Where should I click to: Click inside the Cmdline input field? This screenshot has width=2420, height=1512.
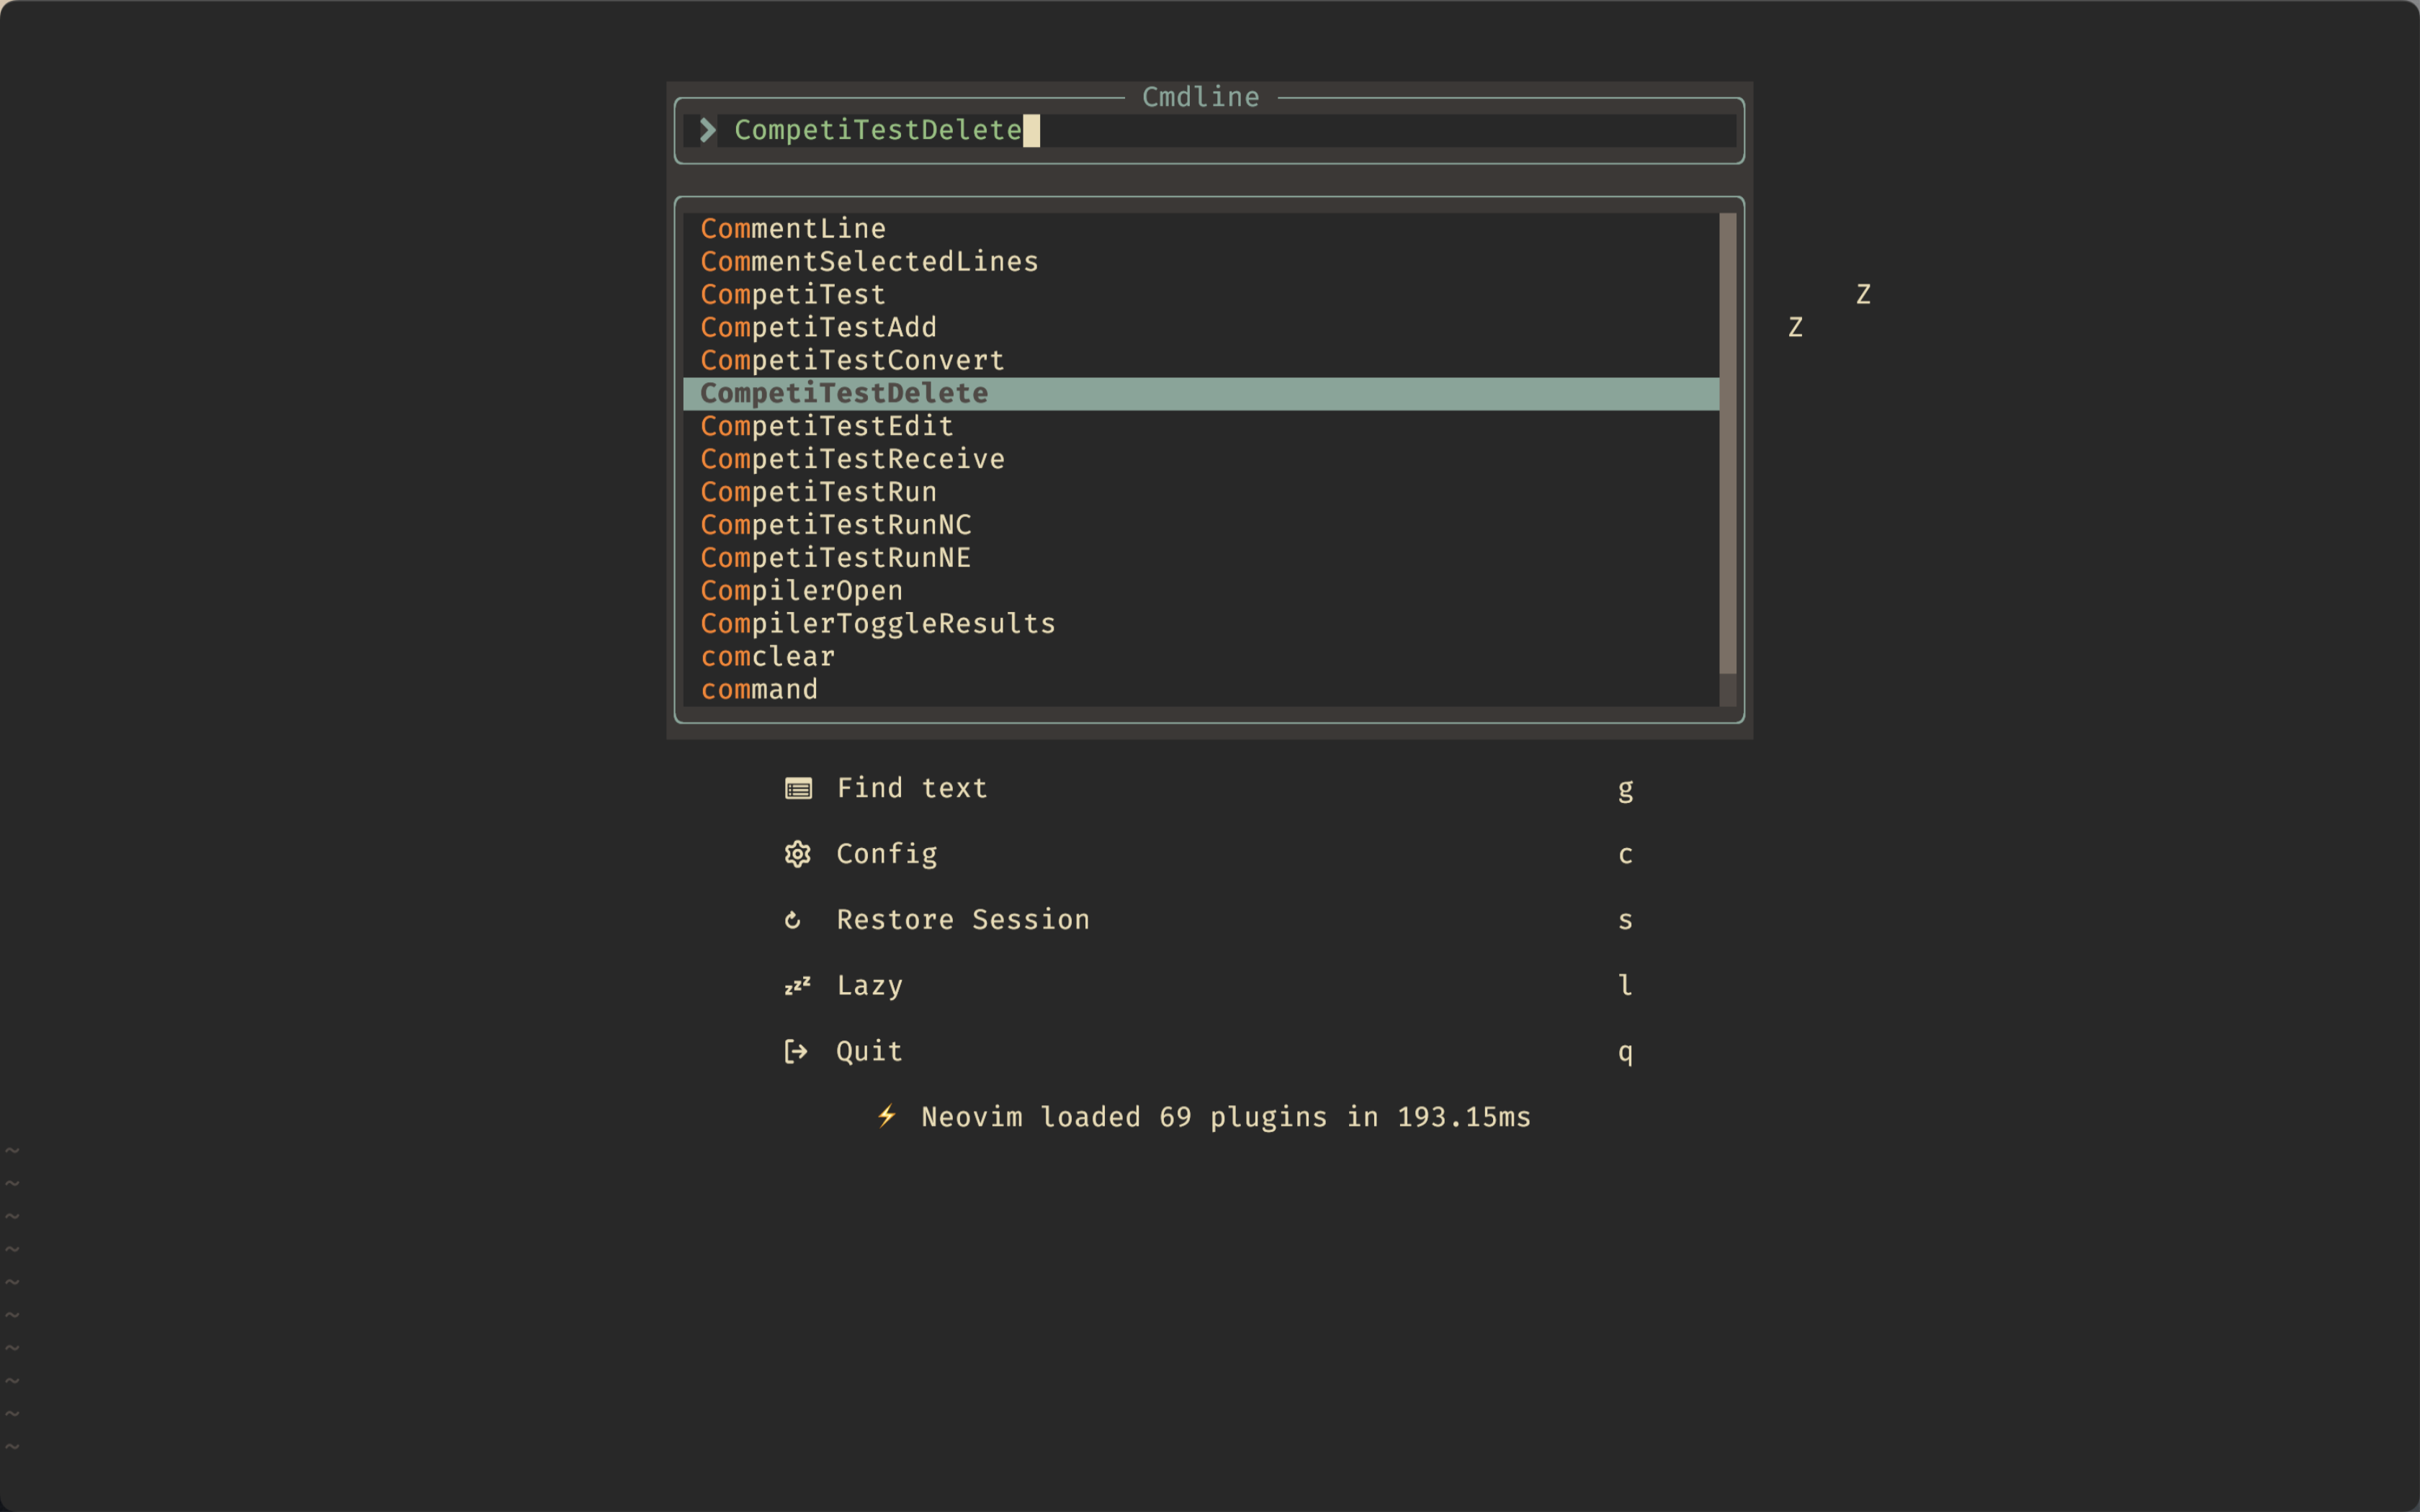1300,131
